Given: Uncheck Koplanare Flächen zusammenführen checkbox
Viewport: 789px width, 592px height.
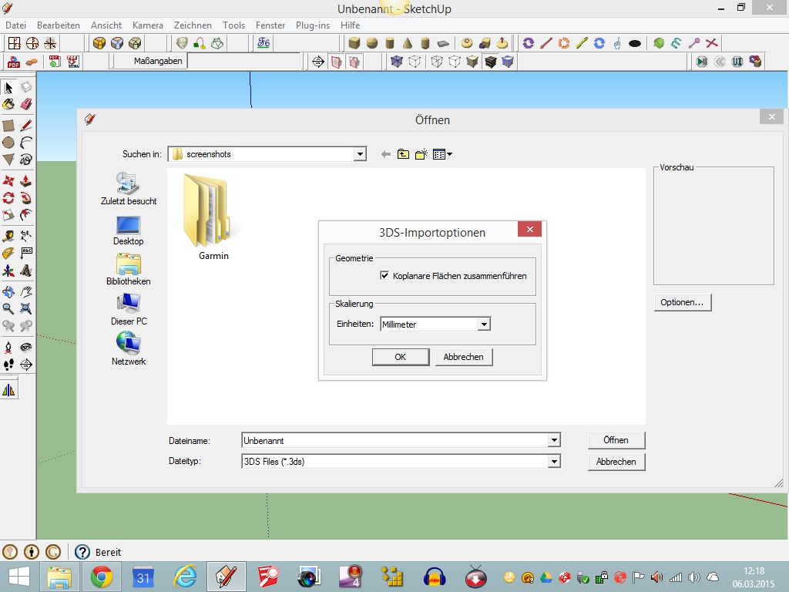Looking at the screenshot, I should [x=384, y=275].
